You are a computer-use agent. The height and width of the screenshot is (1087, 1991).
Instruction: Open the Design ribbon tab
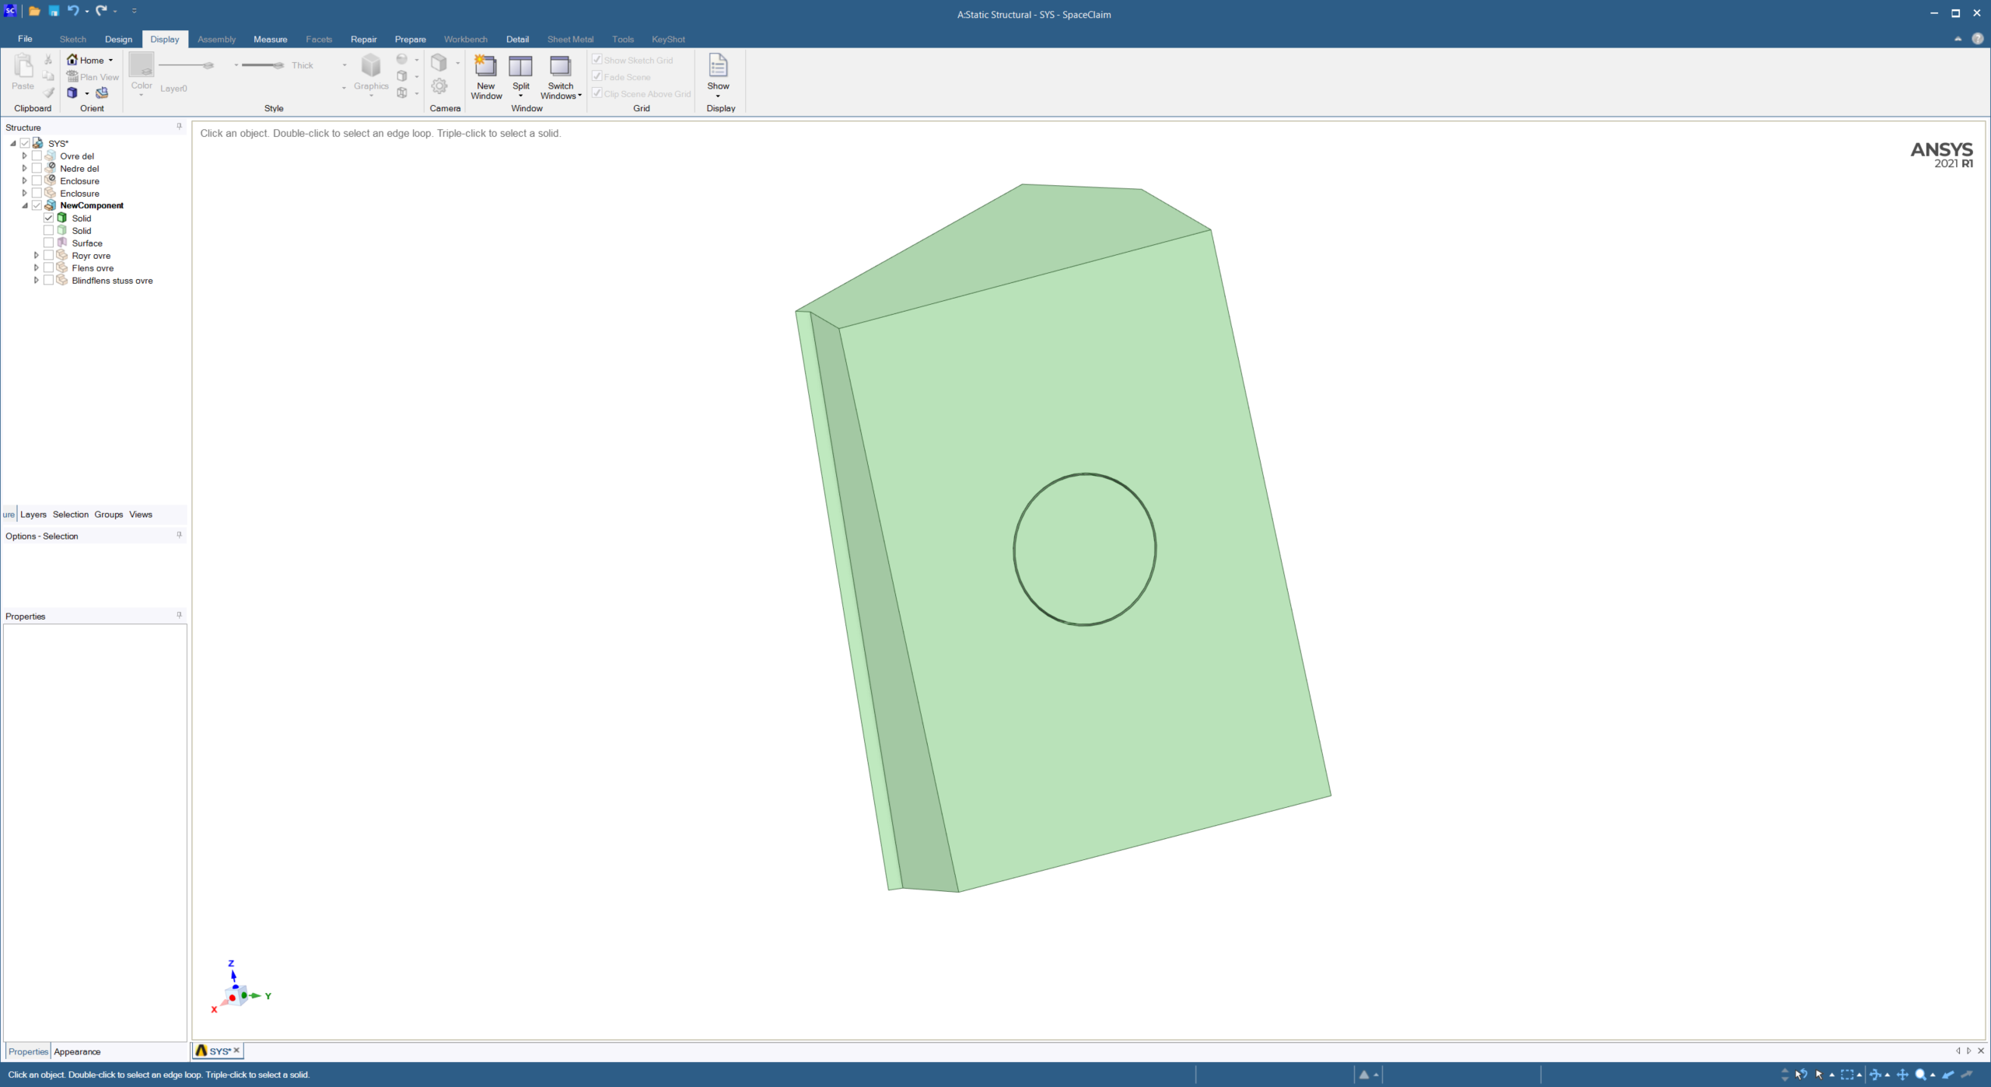(x=118, y=39)
